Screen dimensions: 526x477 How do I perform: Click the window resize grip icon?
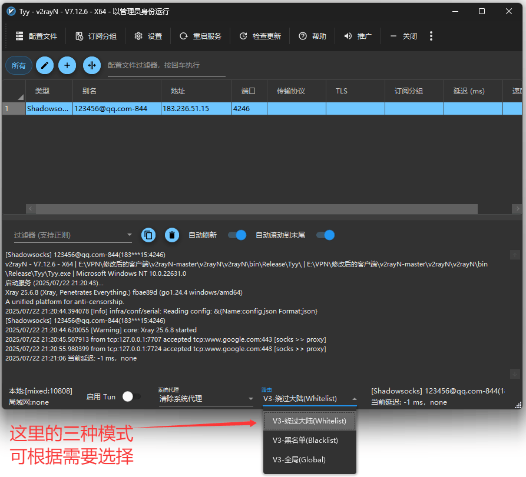click(518, 405)
